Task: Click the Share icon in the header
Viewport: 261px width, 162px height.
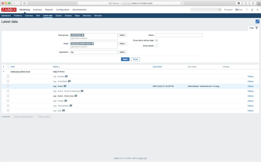Action: coord(237,10)
